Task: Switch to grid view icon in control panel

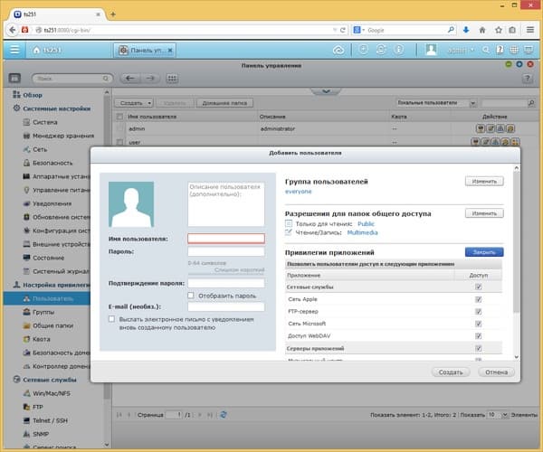Action: click(172, 79)
